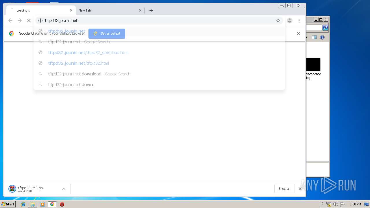
Task: Select suggestion tftpd32.jounin.net down
Action: 159,85
